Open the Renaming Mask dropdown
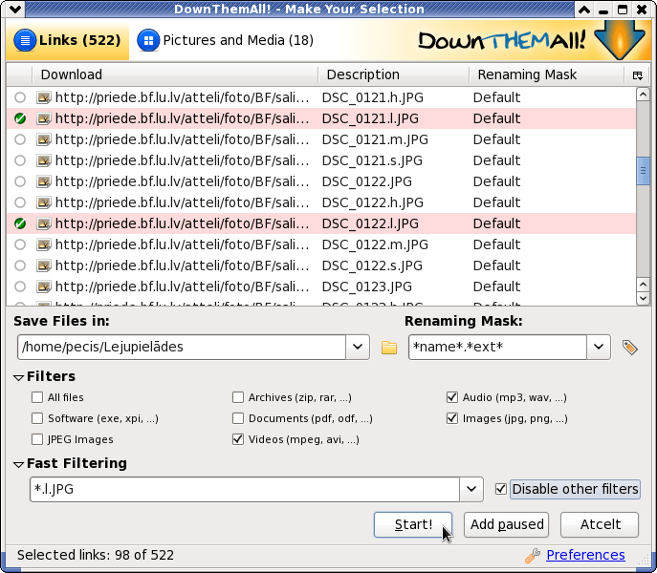Screen dimensions: 657x573 [x=599, y=347]
